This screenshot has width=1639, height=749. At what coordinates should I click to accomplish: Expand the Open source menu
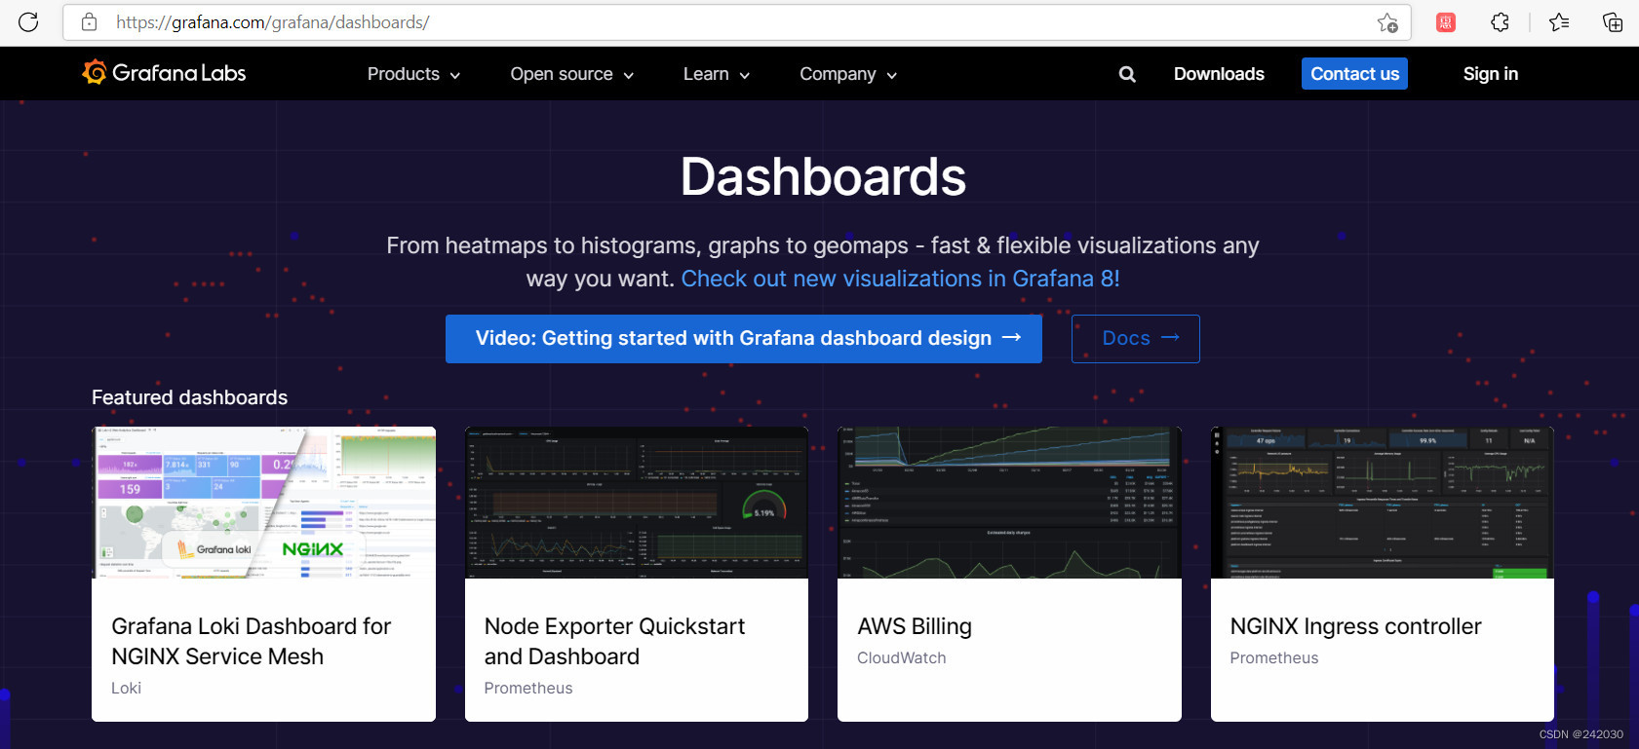[x=572, y=74]
